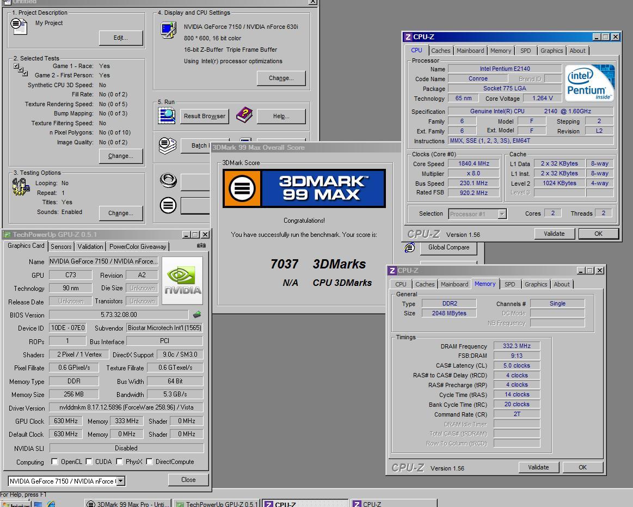Enable the PhysX checkbox
The width and height of the screenshot is (633, 507).
[119, 461]
